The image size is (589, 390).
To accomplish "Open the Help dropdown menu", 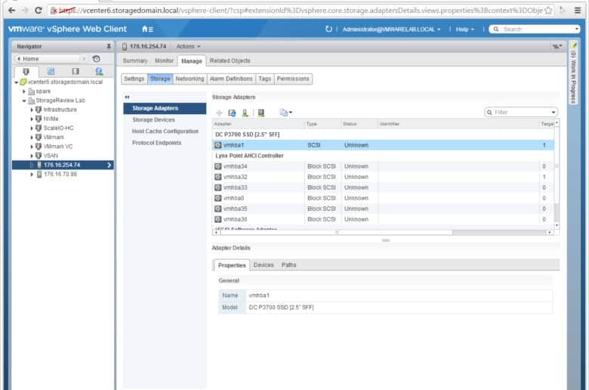I will 464,29.
